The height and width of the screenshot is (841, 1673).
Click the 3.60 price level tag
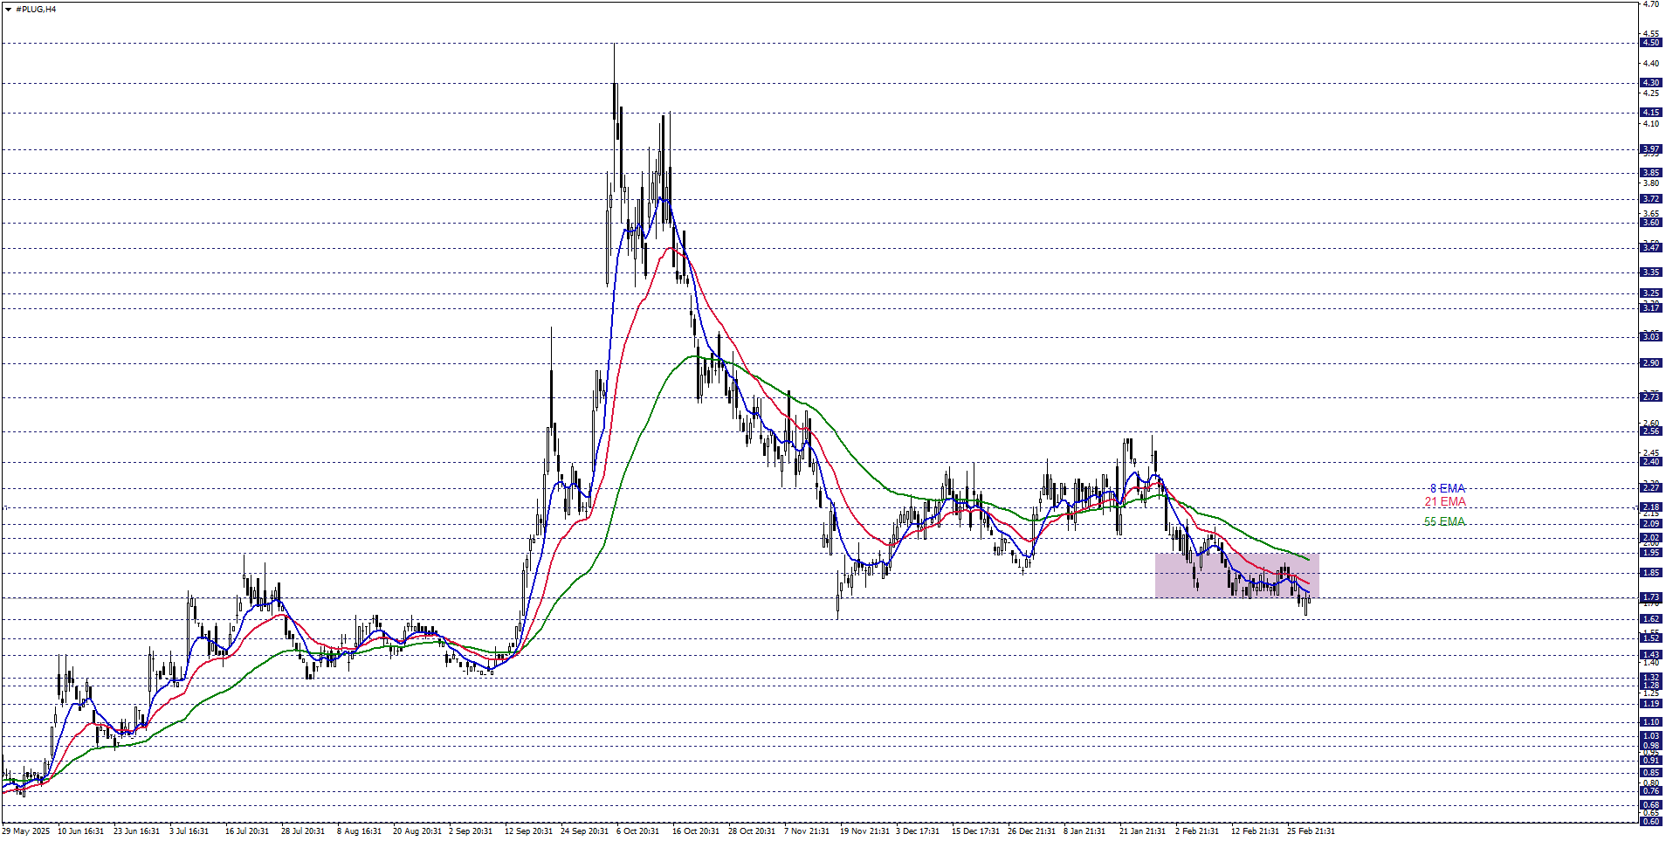[x=1650, y=223]
